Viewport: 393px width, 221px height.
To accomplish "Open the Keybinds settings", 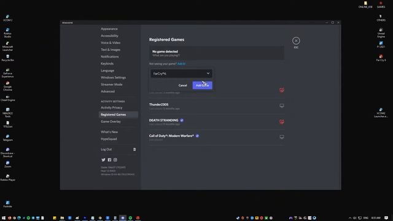I will click(107, 64).
